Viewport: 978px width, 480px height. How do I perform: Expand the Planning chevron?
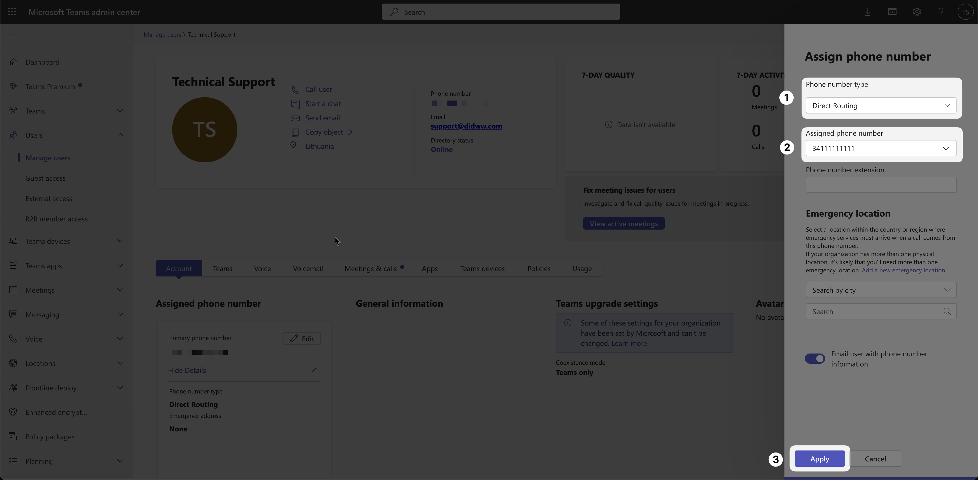(120, 461)
